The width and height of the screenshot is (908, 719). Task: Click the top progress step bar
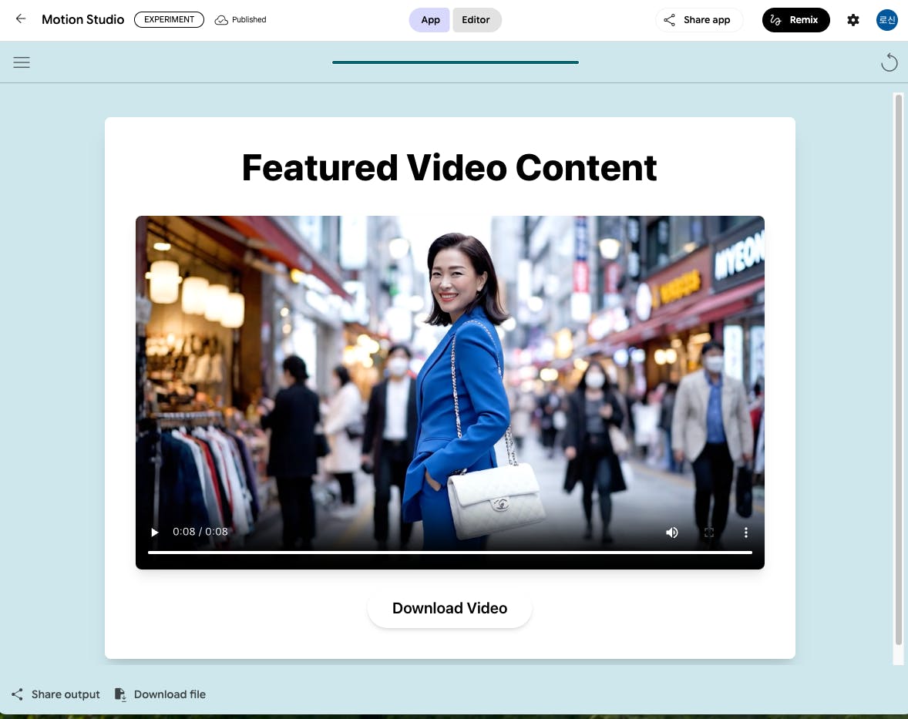pos(456,62)
